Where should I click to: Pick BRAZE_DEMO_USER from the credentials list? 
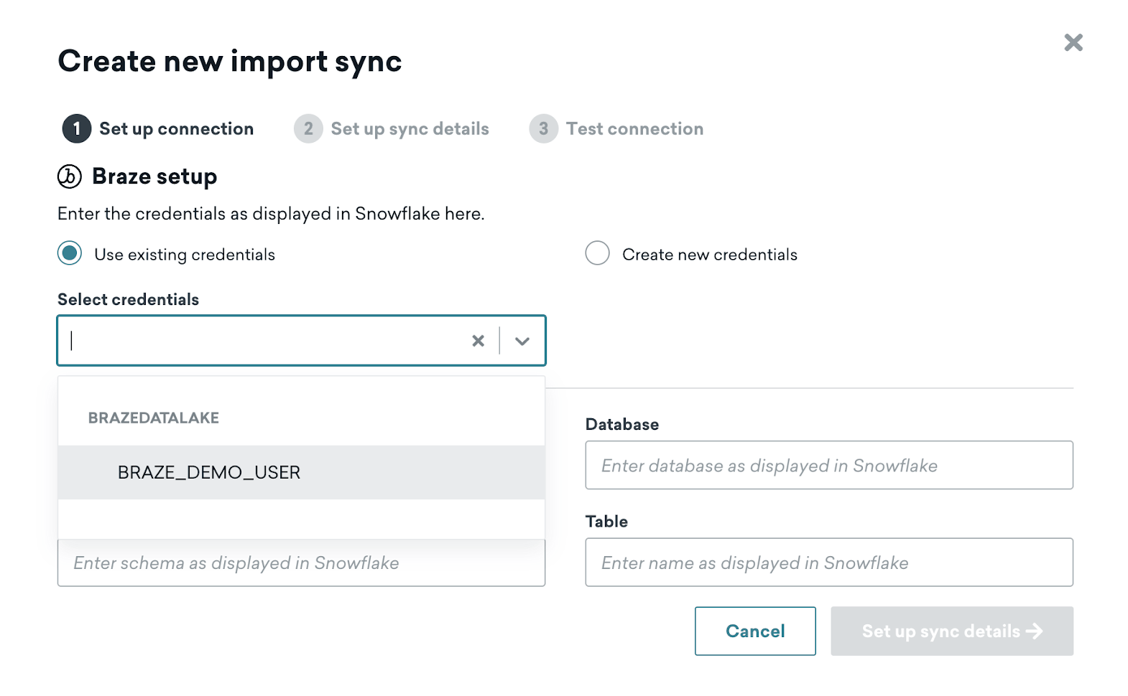(209, 473)
